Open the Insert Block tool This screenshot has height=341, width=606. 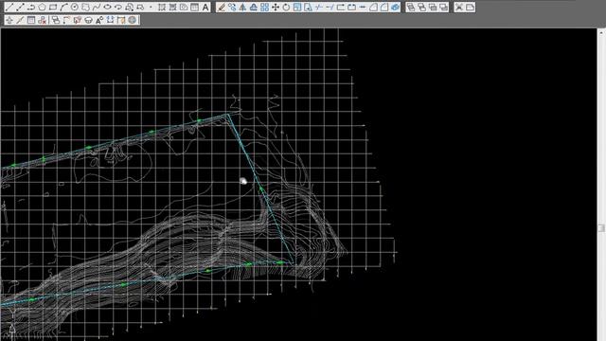130,8
